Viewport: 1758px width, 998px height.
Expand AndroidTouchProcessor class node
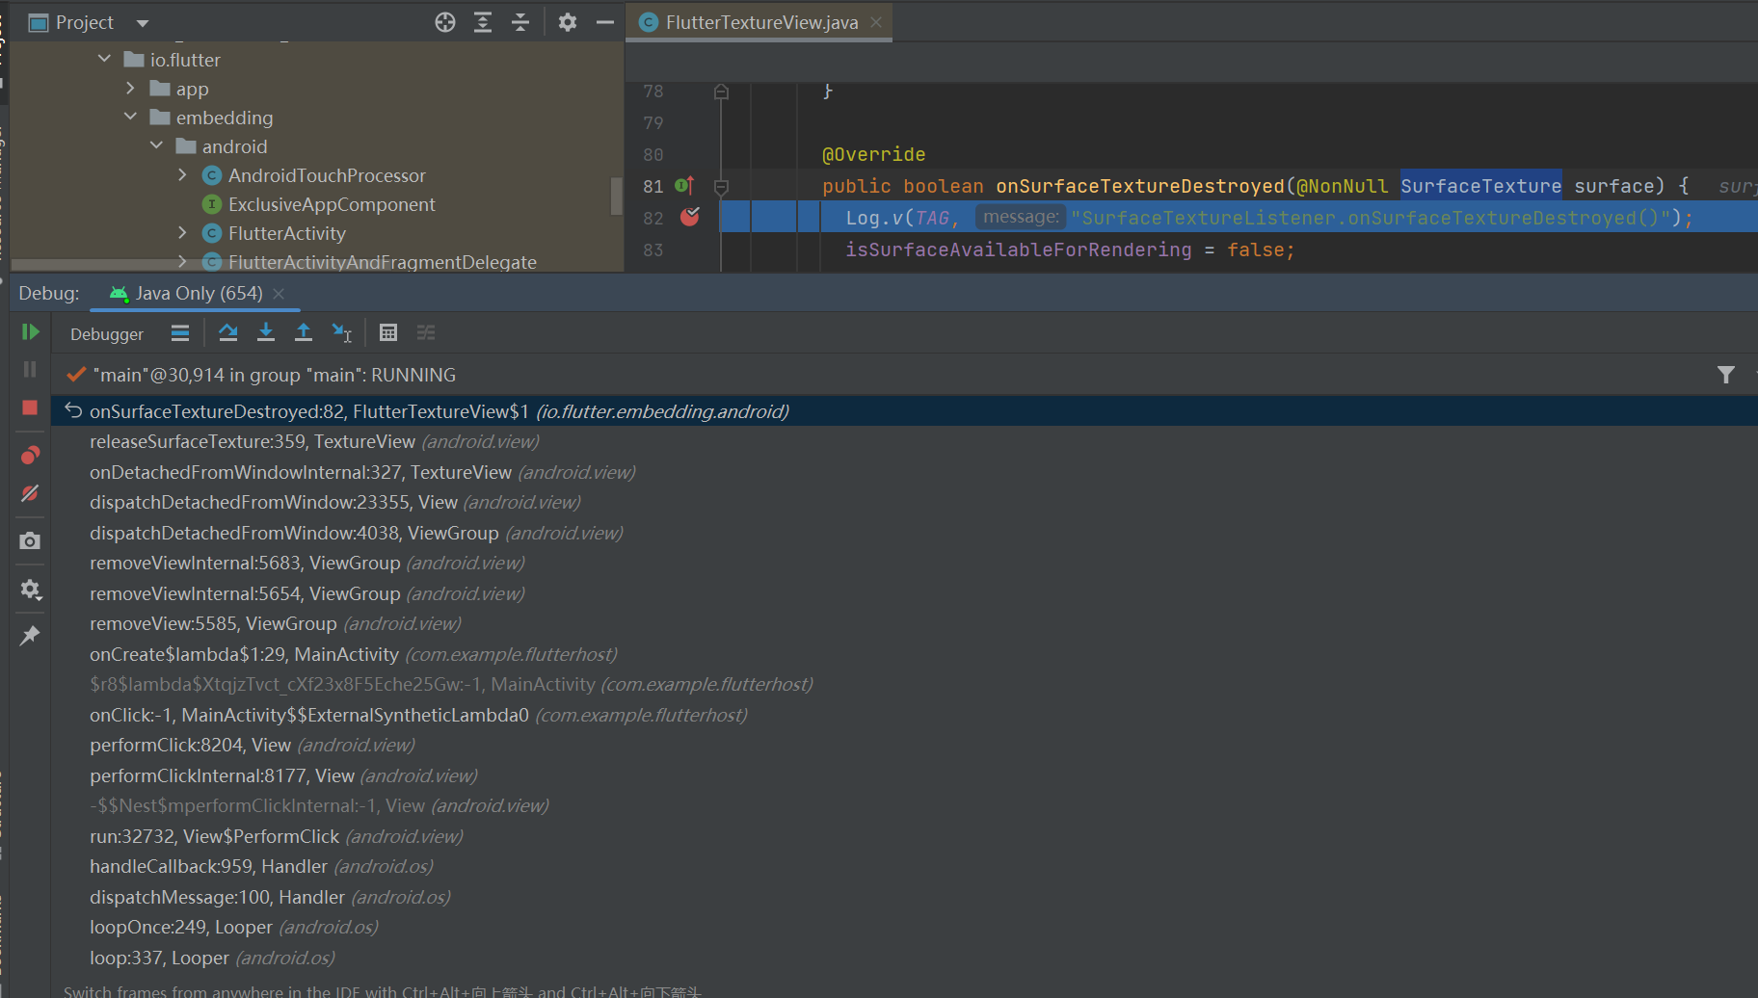click(182, 174)
